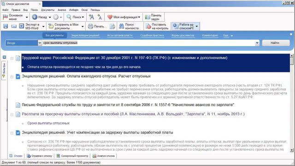
Task: Open Файл menu
Action: [5, 10]
